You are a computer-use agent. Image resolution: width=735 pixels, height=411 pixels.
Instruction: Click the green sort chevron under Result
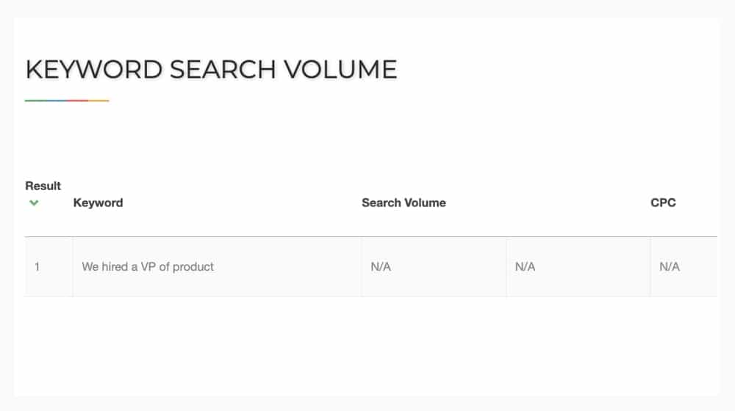pyautogui.click(x=34, y=203)
